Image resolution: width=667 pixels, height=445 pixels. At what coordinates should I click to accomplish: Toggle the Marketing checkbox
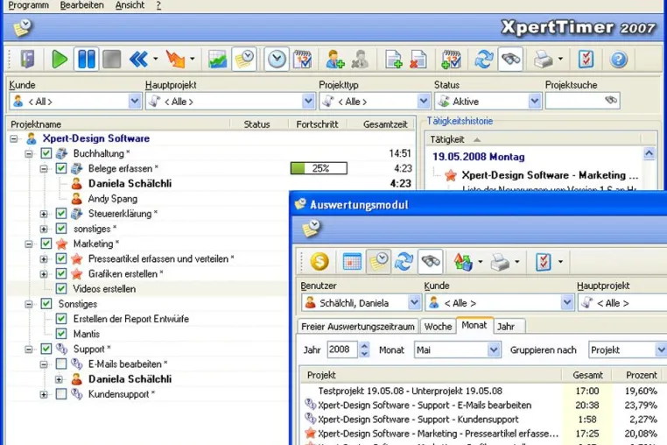[46, 244]
